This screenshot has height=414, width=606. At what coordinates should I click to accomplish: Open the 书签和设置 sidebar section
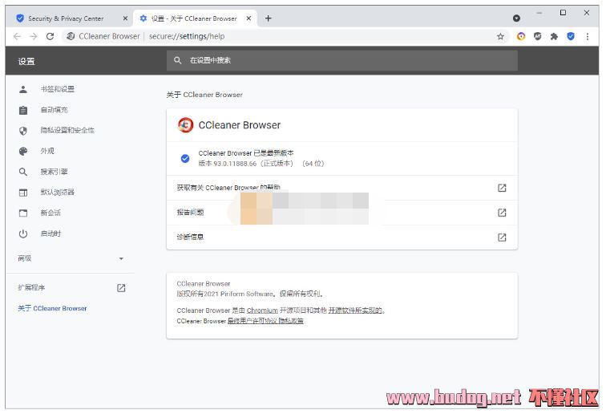tap(57, 89)
